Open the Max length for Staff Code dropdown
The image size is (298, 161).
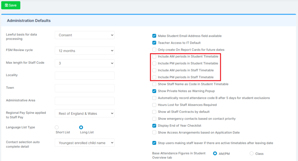85,63
